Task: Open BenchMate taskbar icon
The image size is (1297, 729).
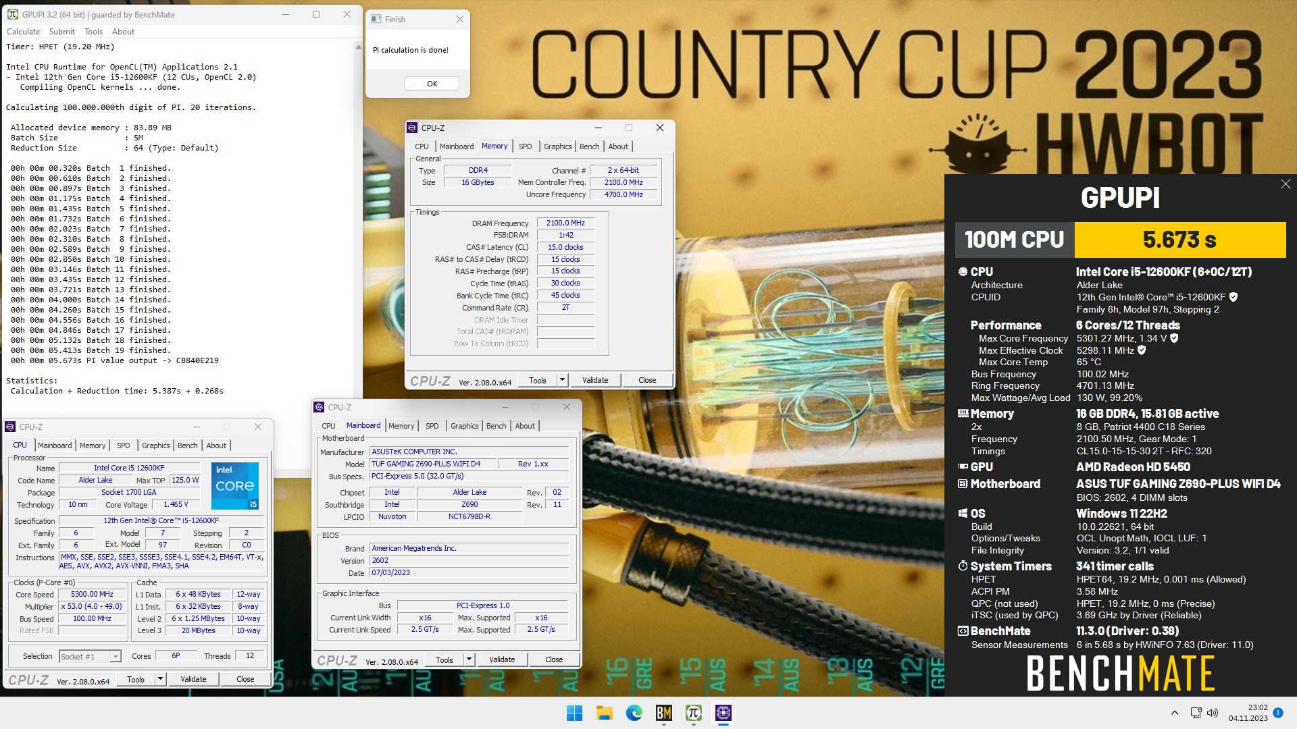Action: pos(663,713)
